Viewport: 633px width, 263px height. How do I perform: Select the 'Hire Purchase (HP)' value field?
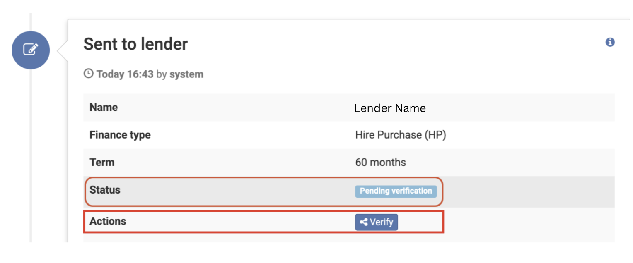tap(400, 134)
